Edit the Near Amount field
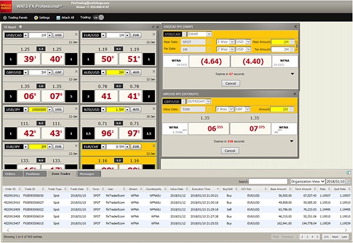 281,42
